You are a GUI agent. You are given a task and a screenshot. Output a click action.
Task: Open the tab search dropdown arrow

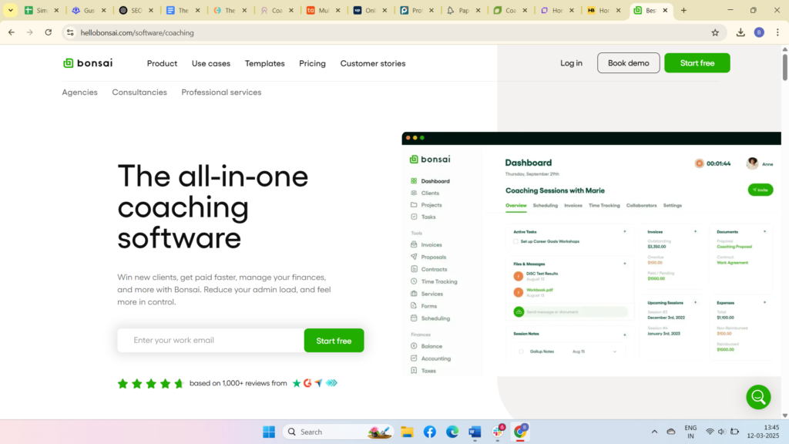pyautogui.click(x=11, y=11)
